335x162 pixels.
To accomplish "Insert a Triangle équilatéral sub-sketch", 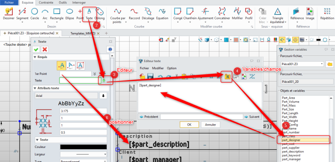I will click(x=278, y=15).
